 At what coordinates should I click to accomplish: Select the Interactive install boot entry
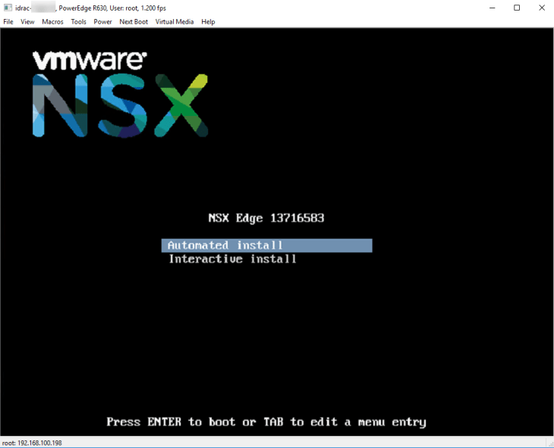232,259
